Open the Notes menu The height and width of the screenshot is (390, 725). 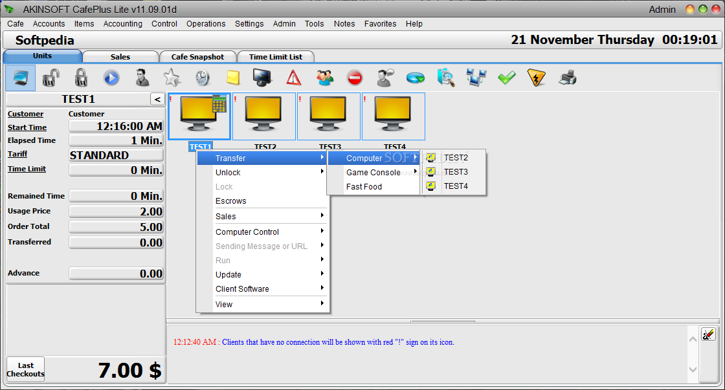pos(344,23)
